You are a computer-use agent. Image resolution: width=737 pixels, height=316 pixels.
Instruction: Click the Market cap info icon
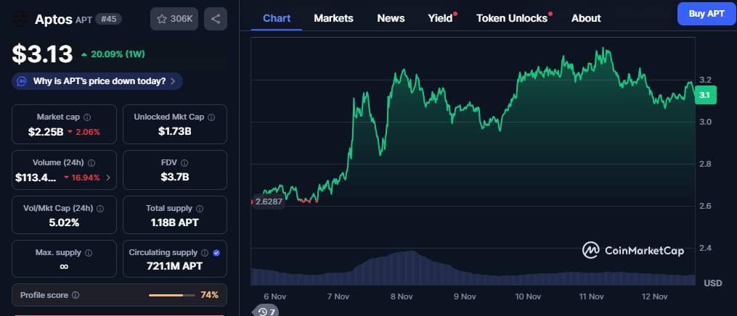coord(87,117)
